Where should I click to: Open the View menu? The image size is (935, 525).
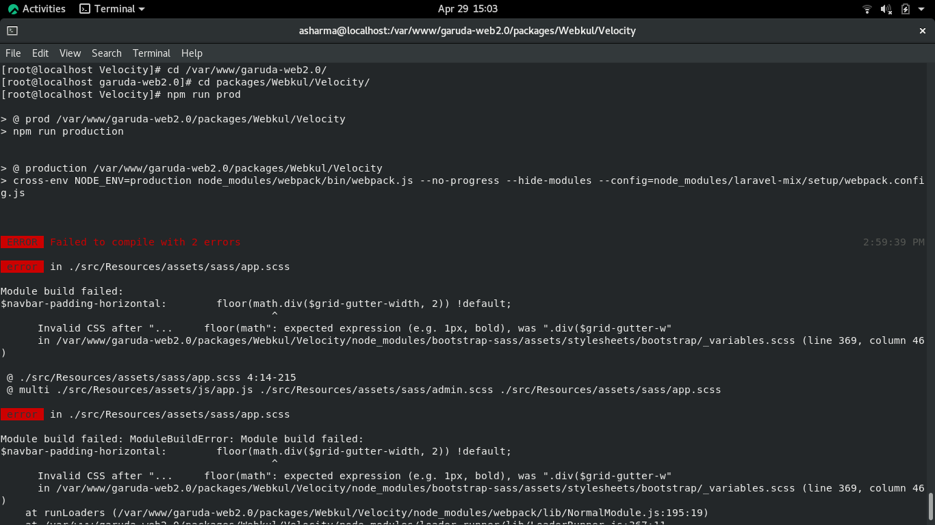point(70,53)
